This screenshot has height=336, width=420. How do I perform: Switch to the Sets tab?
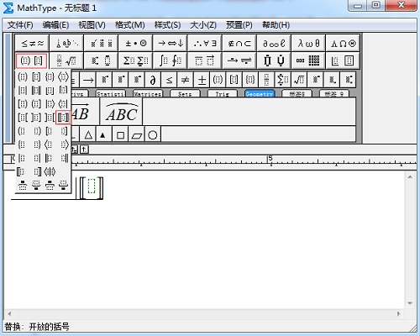185,94
